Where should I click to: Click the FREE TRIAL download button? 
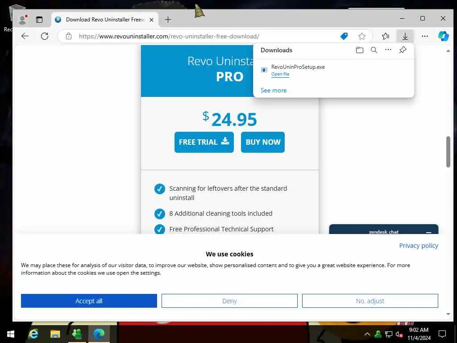204,142
